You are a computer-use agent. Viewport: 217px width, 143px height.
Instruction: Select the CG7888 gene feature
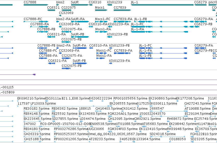click(x=36, y=5)
